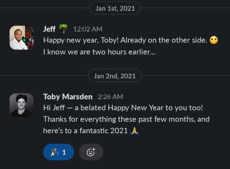Click the 2:26 AM message timestamp
This screenshot has width=230, height=169.
pyautogui.click(x=110, y=97)
